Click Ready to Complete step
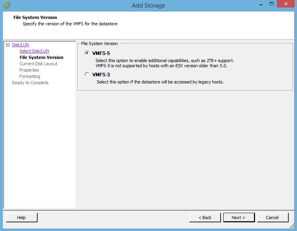Viewport: 297px width, 231px height. [30, 83]
